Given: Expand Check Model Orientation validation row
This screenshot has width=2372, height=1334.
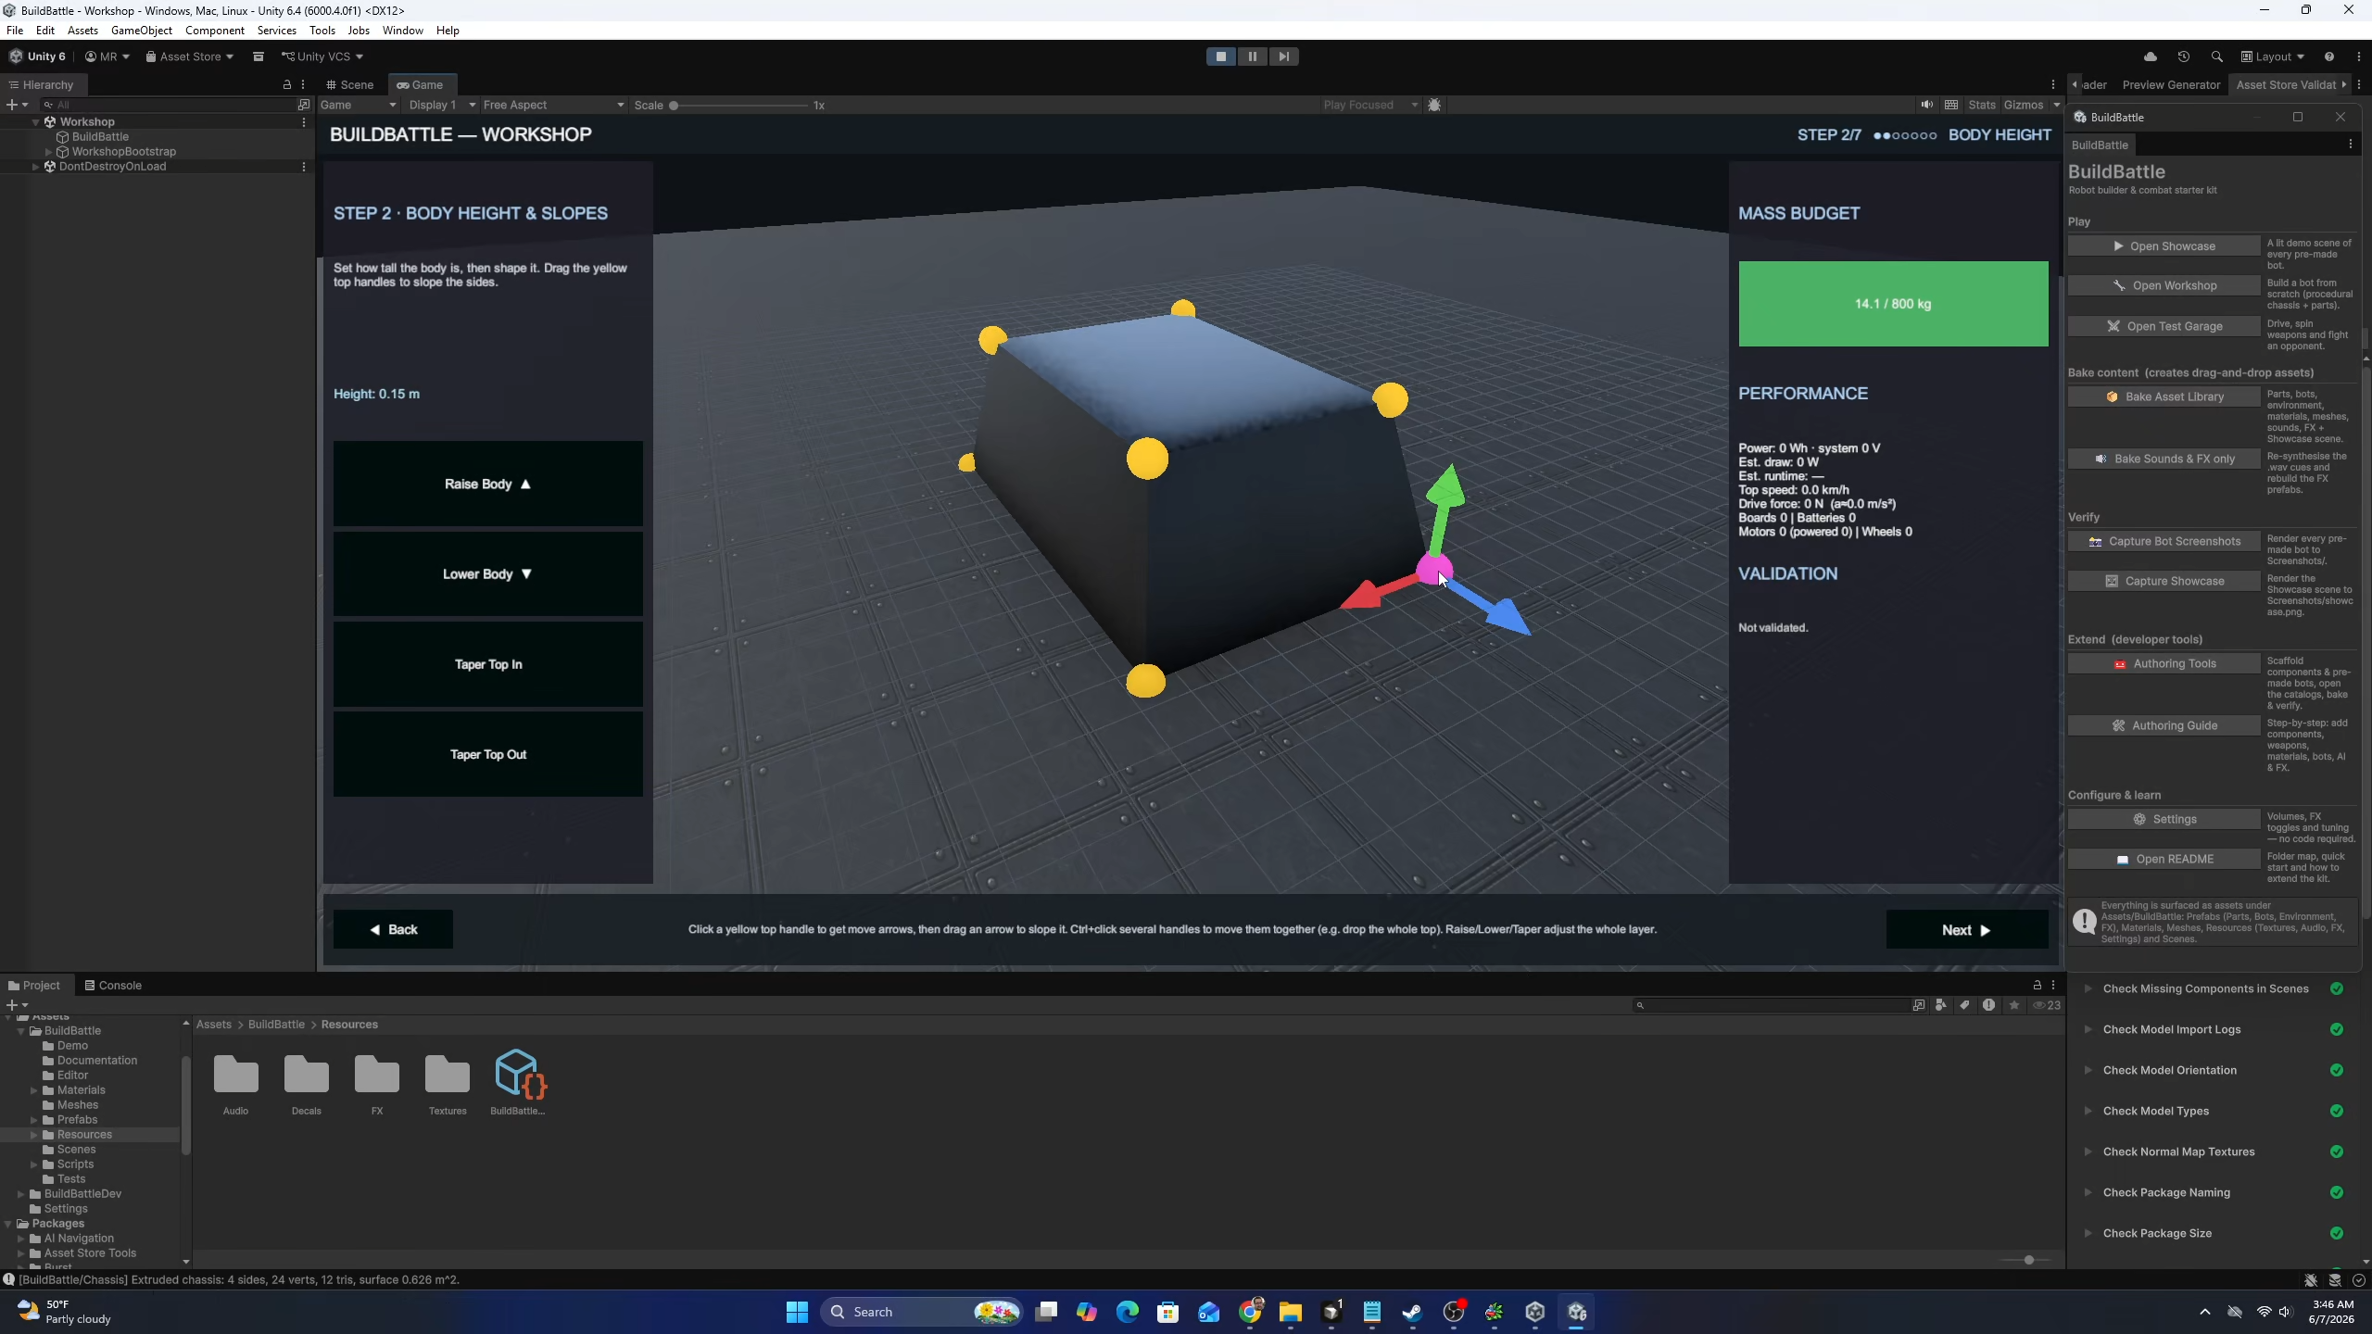Looking at the screenshot, I should 2088,1070.
